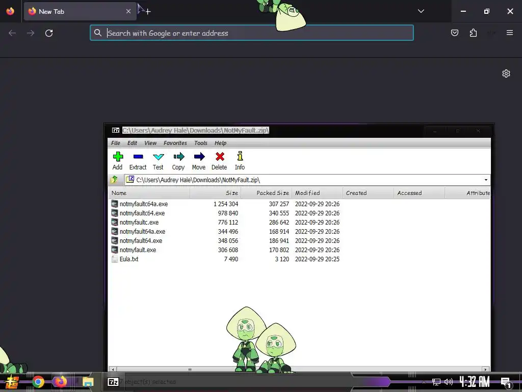Open File Explorer from taskbar
The width and height of the screenshot is (522, 392).
click(x=88, y=382)
